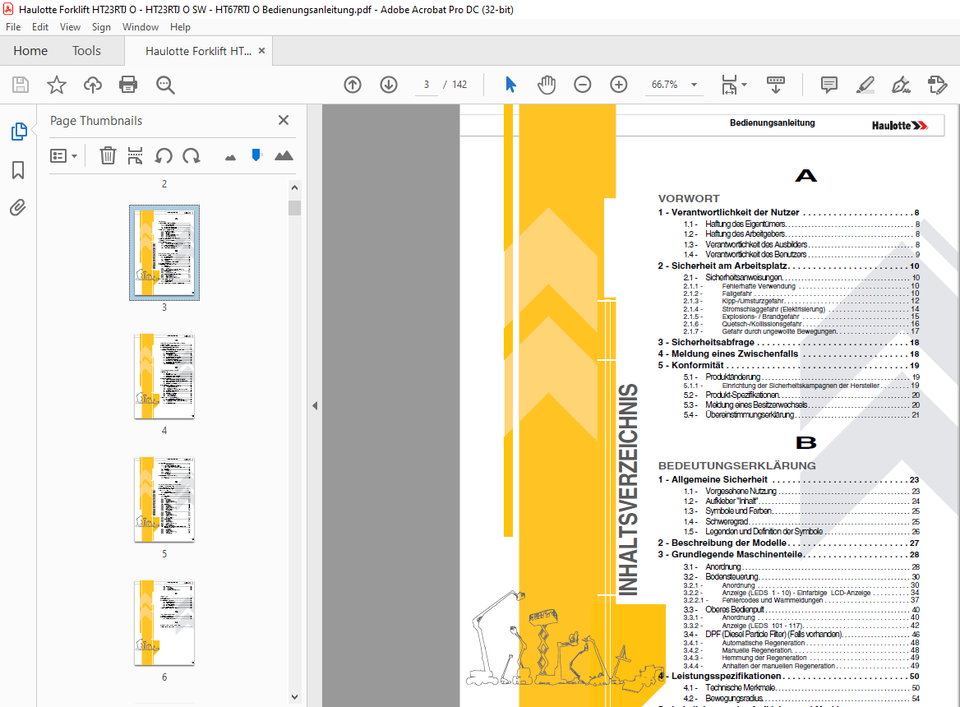960x707 pixels.
Task: Click '4 - Leistungsspezifikationen' entry
Action: pyautogui.click(x=788, y=677)
